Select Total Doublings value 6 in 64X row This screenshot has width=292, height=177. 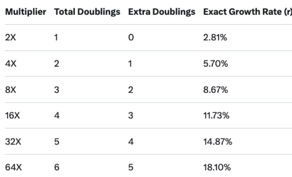(x=56, y=168)
